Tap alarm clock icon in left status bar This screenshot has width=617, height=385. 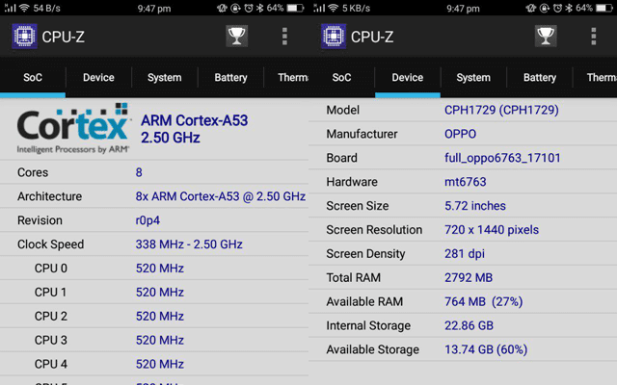[x=249, y=8]
